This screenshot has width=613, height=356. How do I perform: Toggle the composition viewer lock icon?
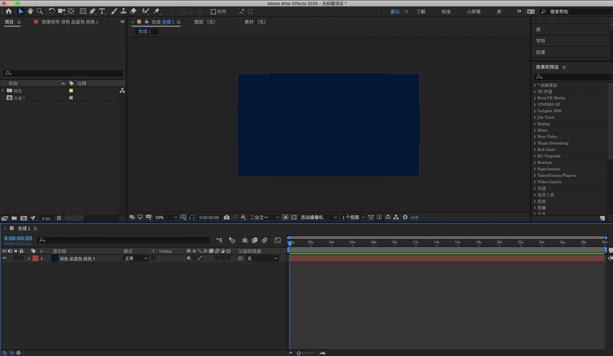pyautogui.click(x=147, y=22)
